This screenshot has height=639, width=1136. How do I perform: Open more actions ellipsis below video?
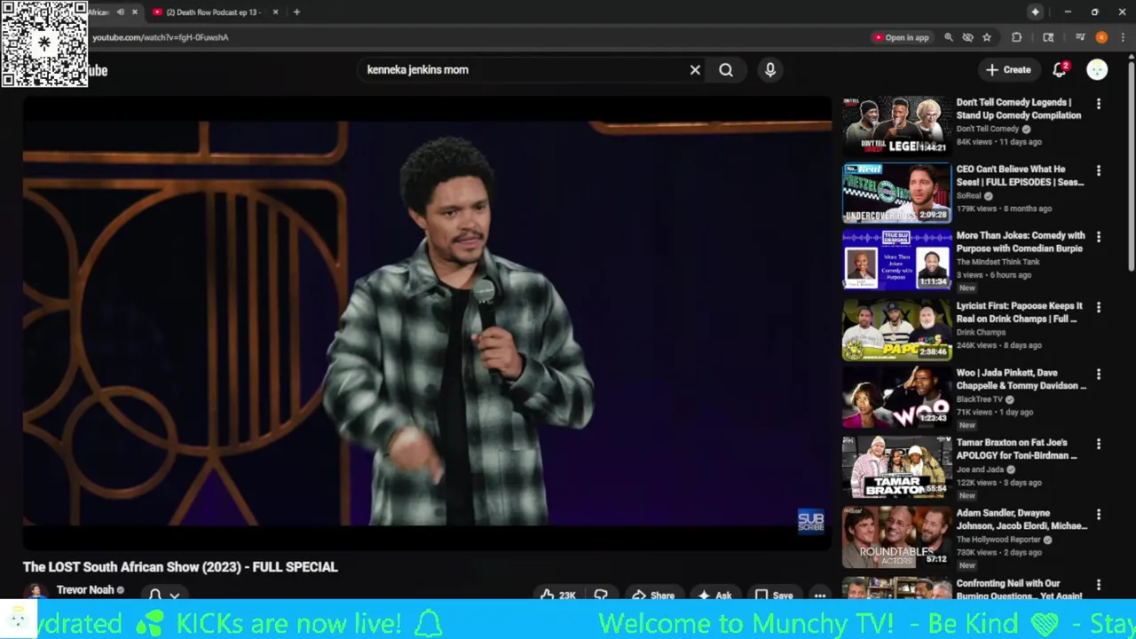tap(820, 595)
